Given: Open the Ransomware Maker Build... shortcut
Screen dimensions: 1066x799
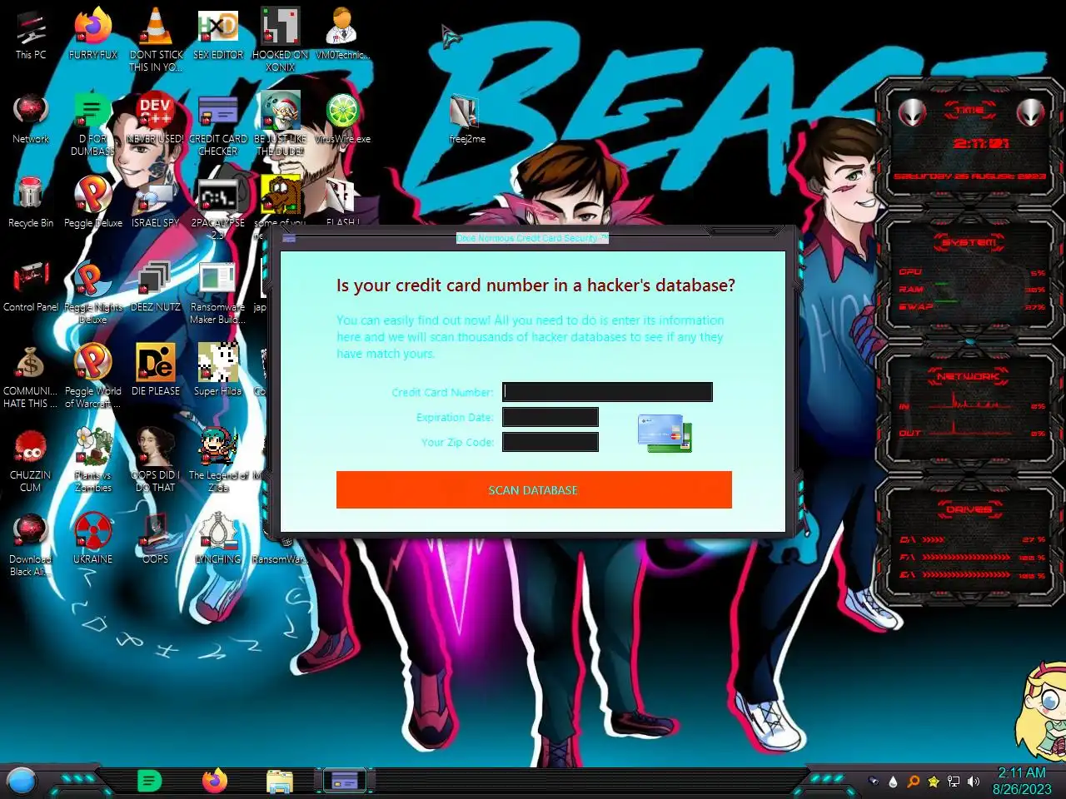Looking at the screenshot, I should point(218,292).
